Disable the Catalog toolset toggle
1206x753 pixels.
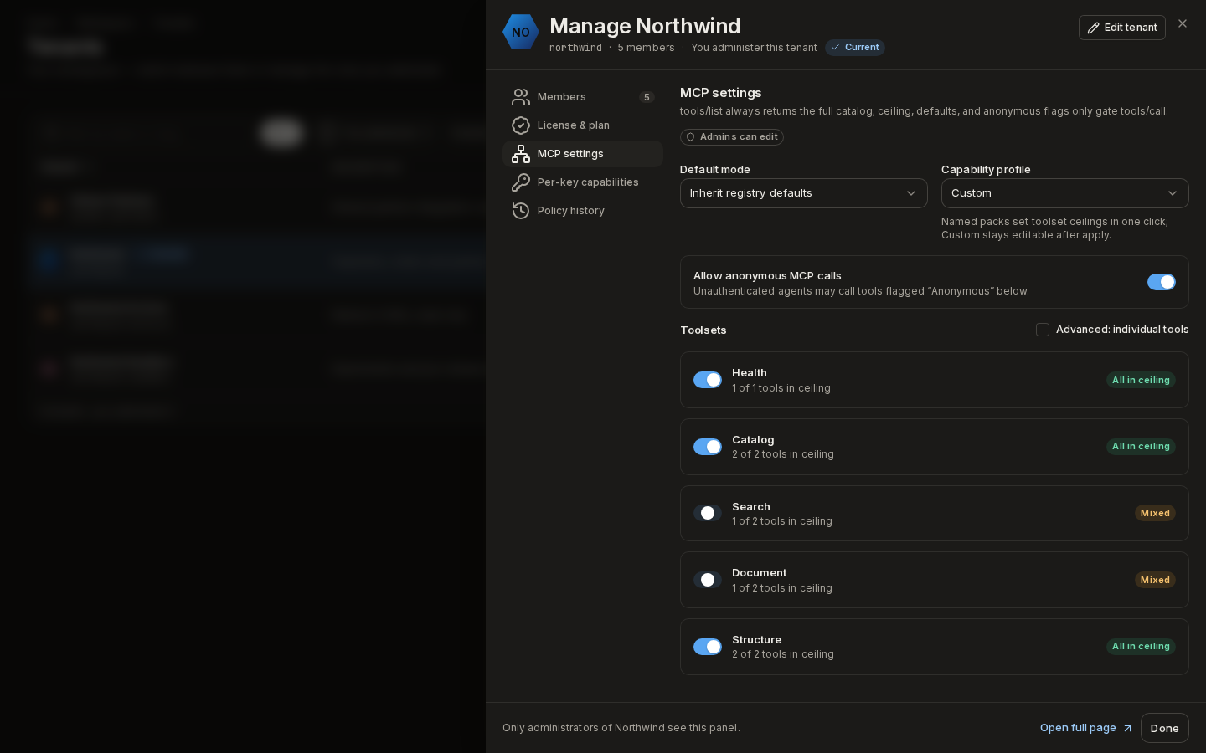tap(708, 447)
